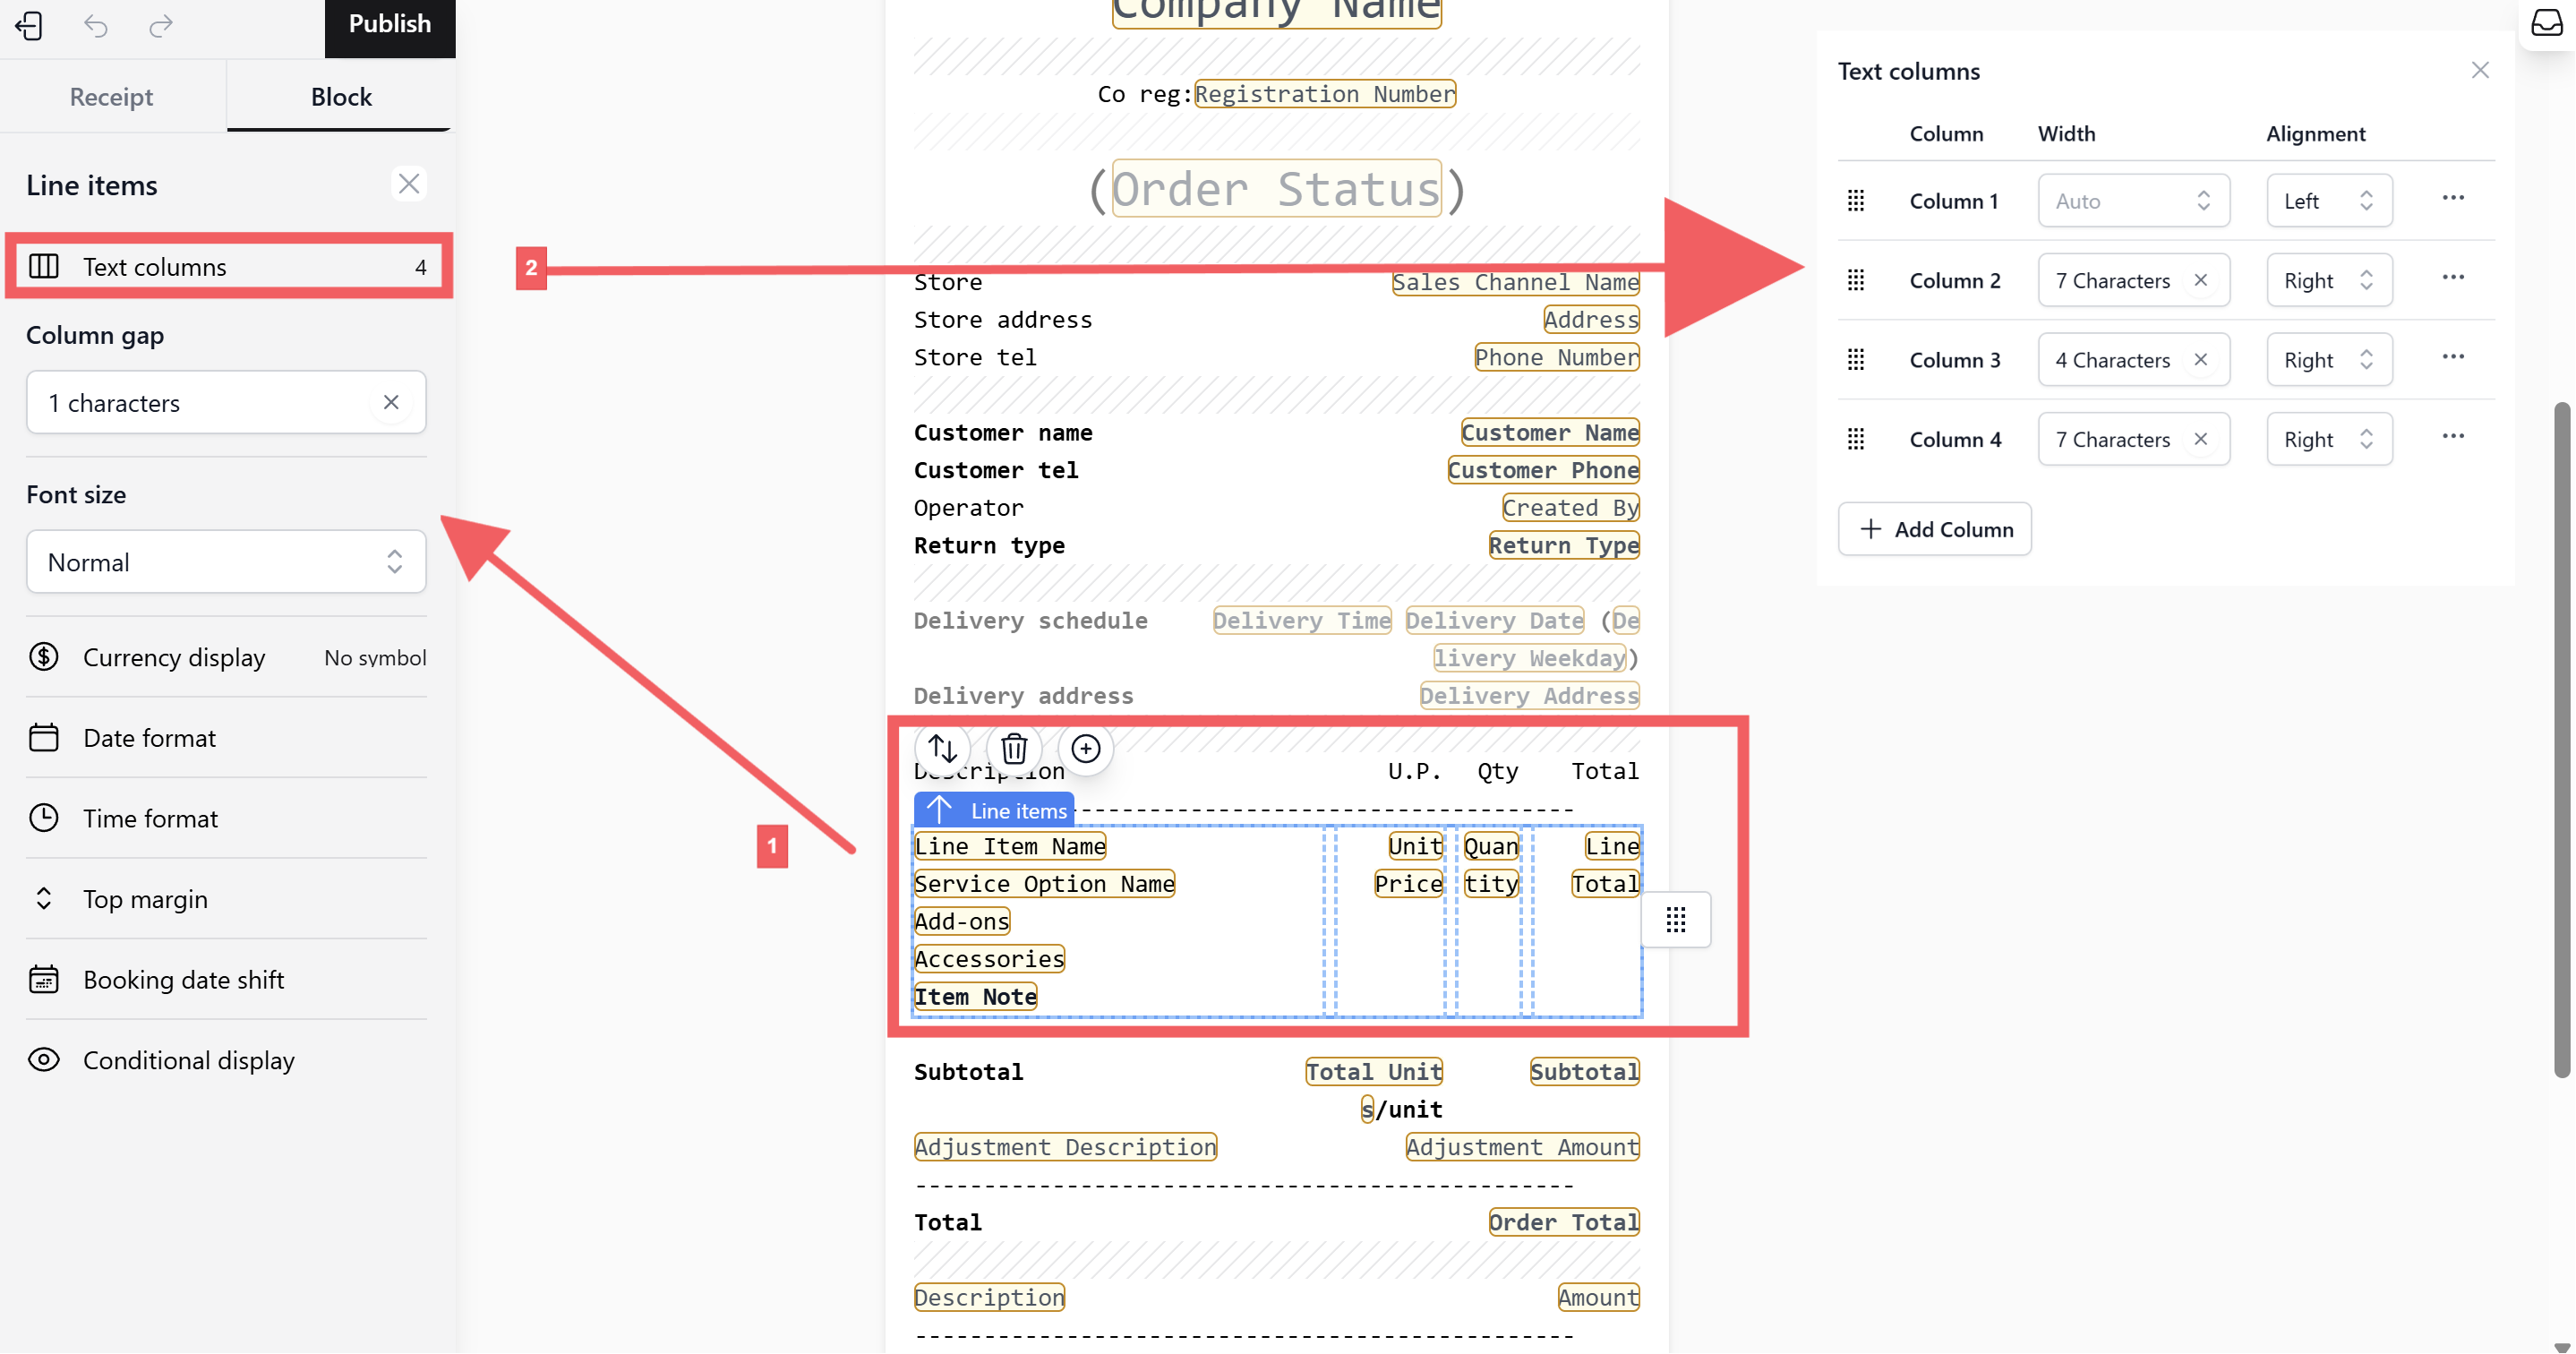Expand the Font size Normal dropdown
Screen dimensions: 2576x1354
click(226, 561)
